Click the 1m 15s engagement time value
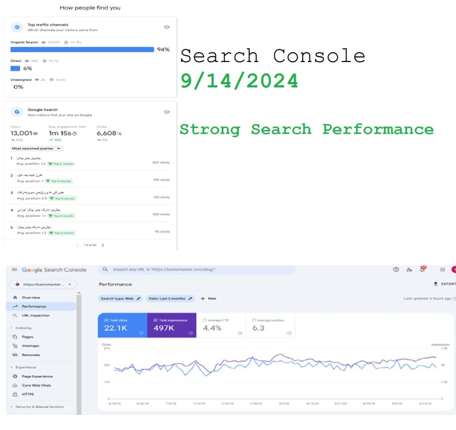The width and height of the screenshot is (456, 430). 60,133
